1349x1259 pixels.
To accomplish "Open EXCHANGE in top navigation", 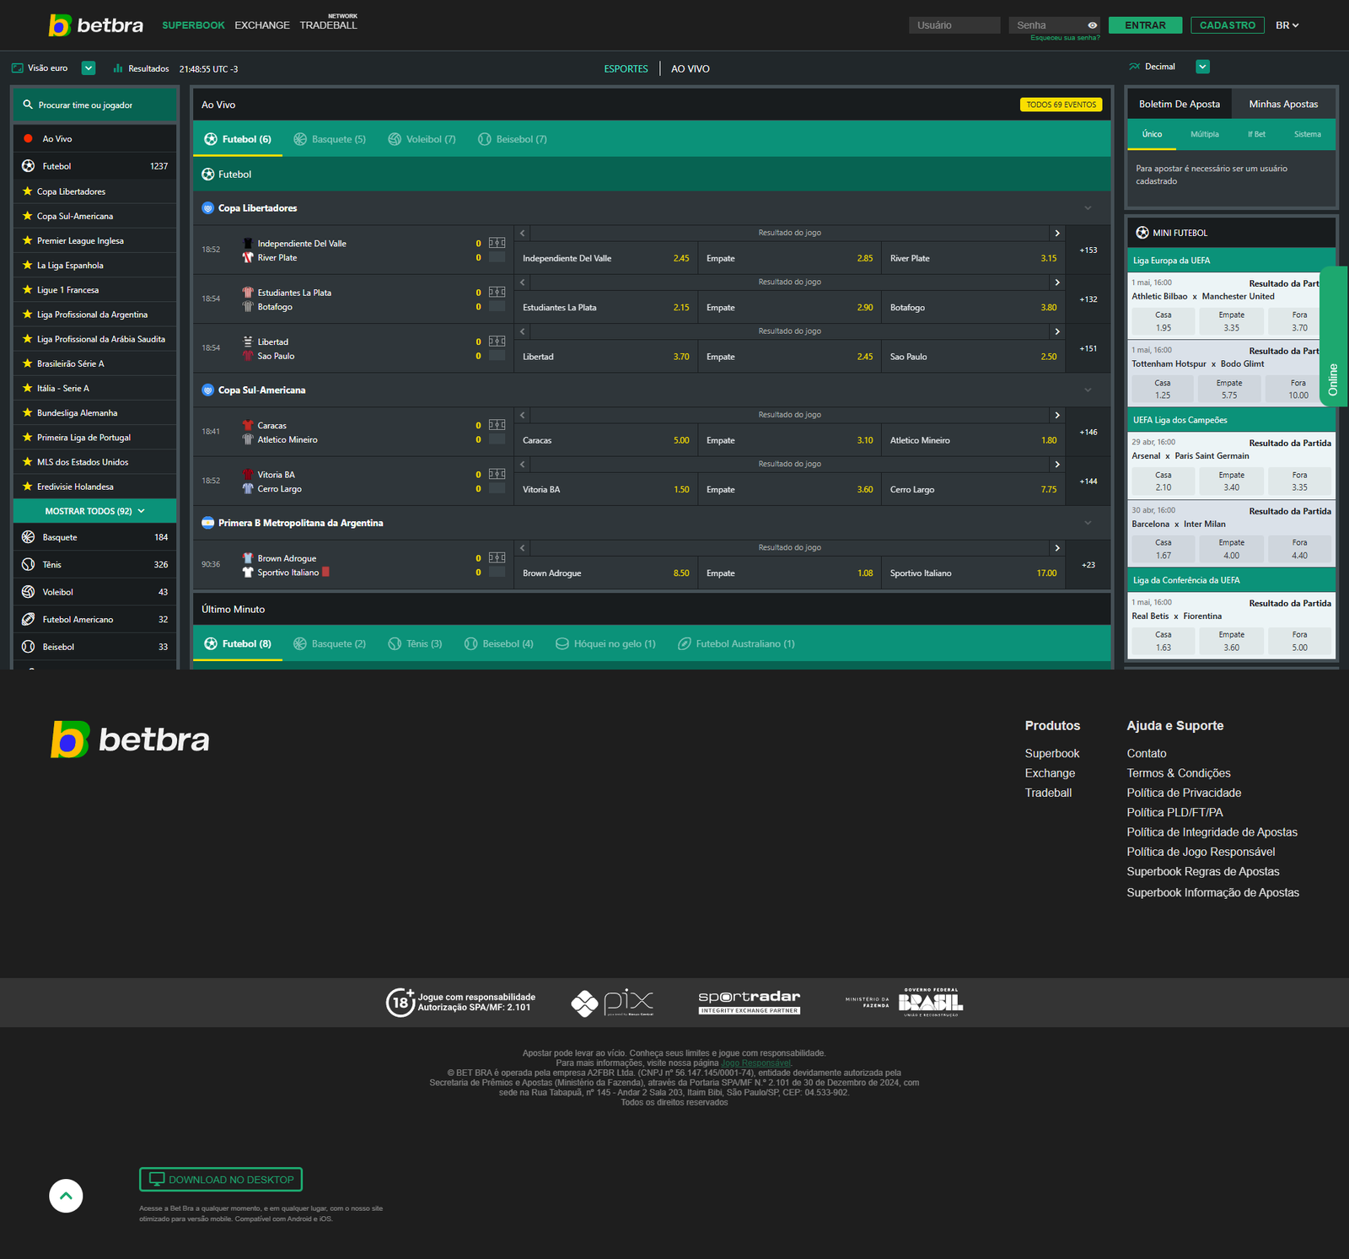I will (x=262, y=25).
